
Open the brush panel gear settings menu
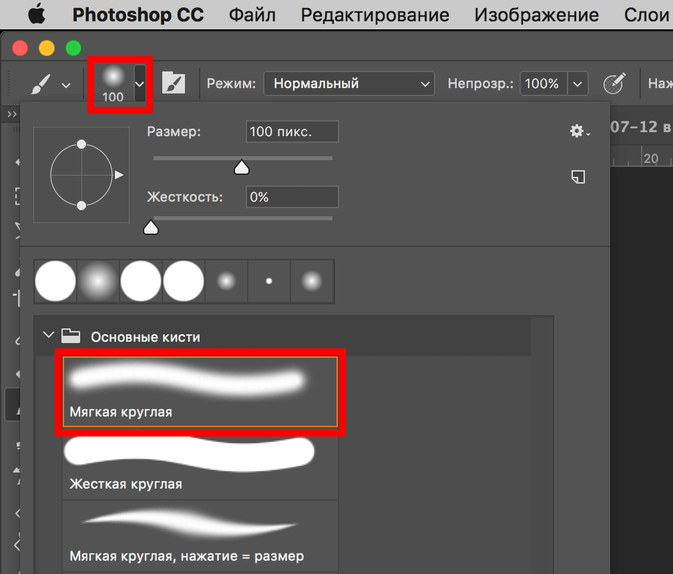580,131
